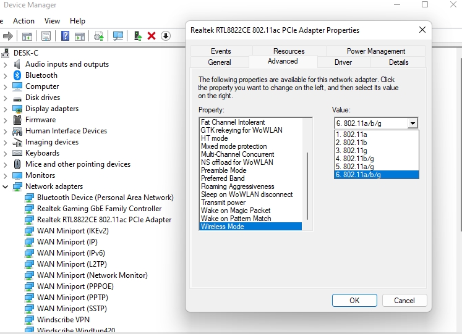Expand the Bluetooth tree node chevron

[x=5, y=76]
